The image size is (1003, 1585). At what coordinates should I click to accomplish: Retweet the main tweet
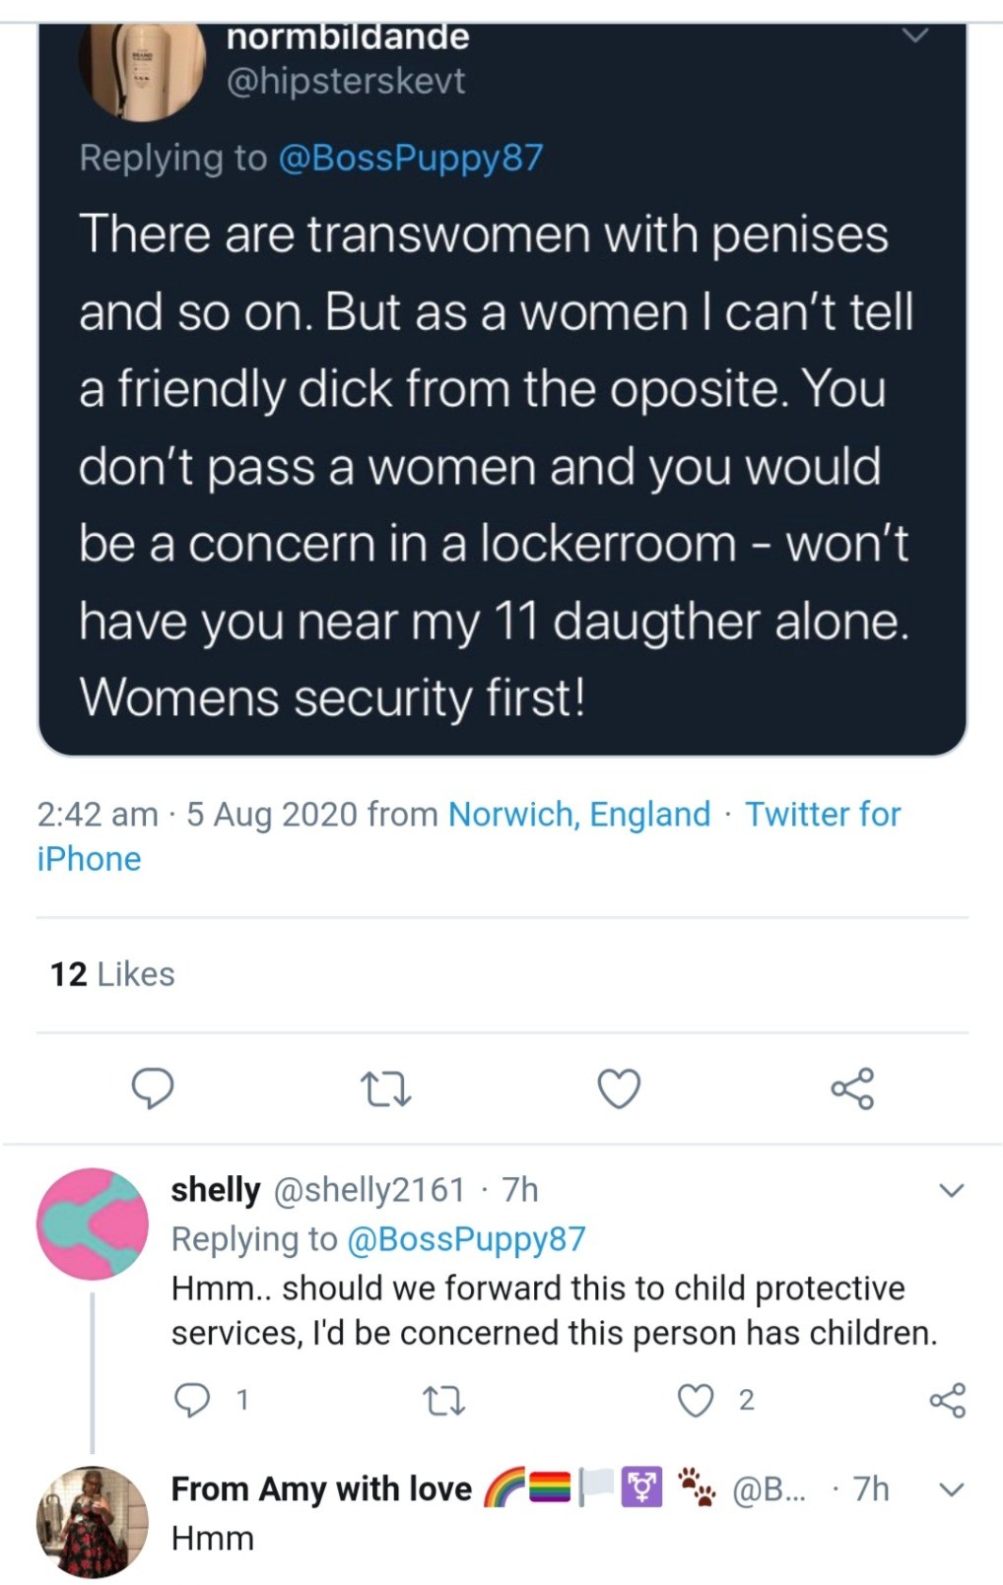click(385, 1090)
